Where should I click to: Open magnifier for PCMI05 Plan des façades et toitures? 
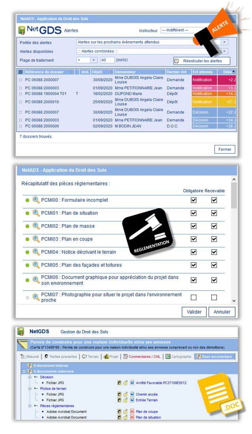tap(36, 265)
